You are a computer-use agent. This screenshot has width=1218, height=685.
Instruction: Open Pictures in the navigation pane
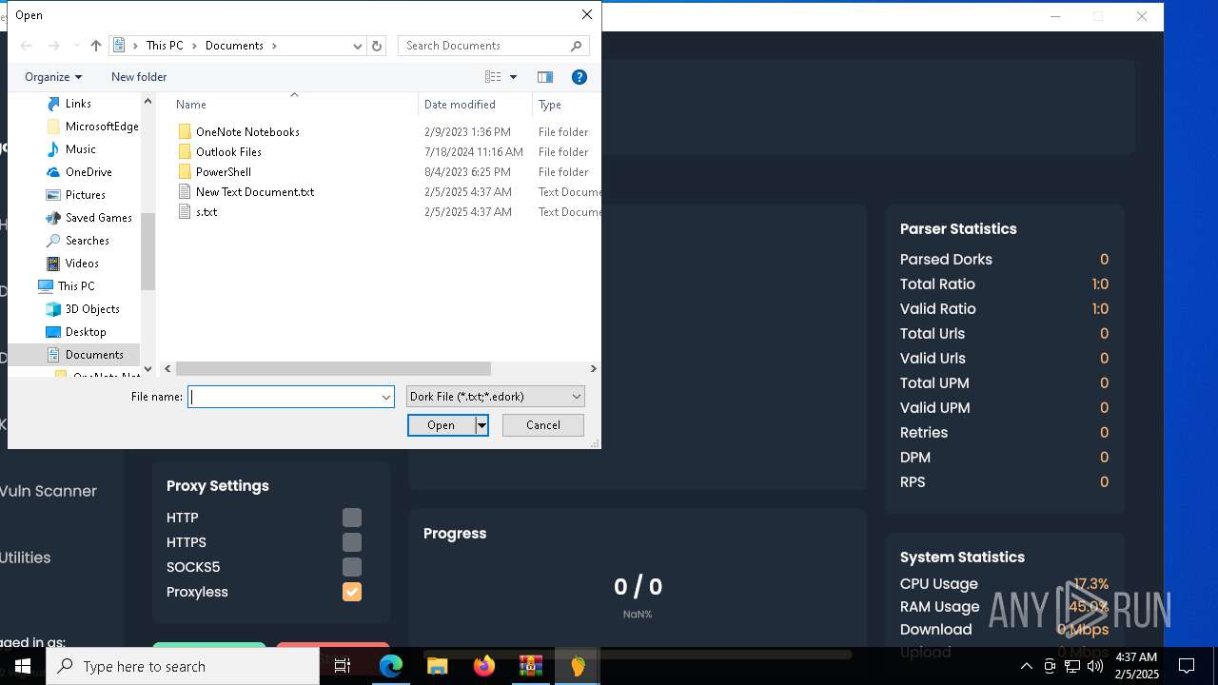[x=85, y=195]
